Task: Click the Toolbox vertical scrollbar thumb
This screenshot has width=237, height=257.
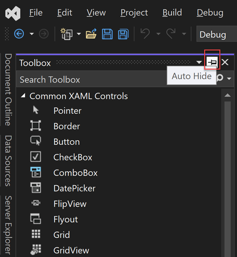Action: click(x=228, y=179)
